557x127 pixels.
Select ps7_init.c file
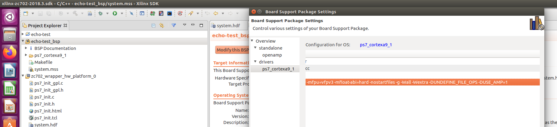tap(44, 97)
